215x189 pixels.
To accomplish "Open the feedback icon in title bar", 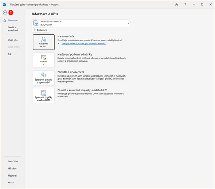I will click(x=177, y=4).
